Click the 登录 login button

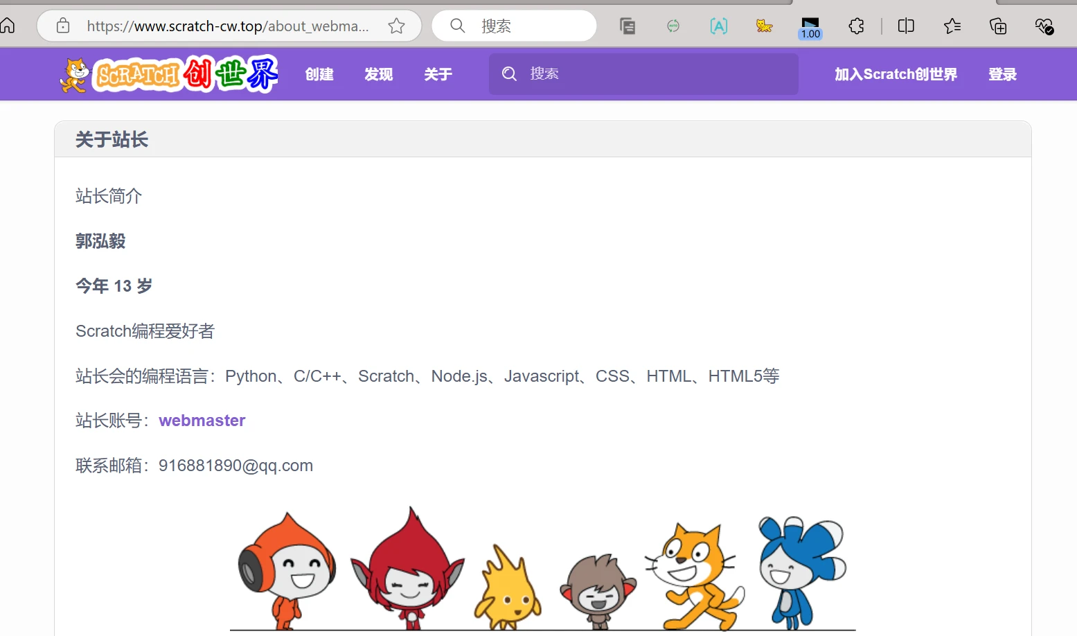point(1002,74)
